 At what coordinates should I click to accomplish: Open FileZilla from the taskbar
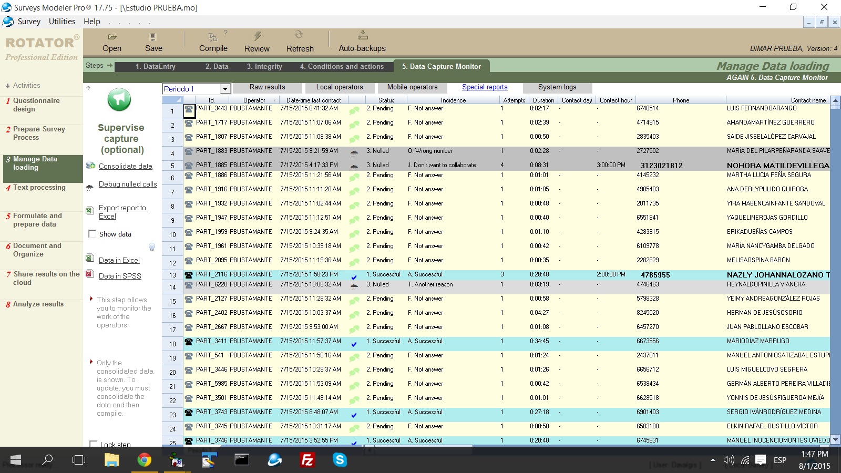[x=307, y=460]
